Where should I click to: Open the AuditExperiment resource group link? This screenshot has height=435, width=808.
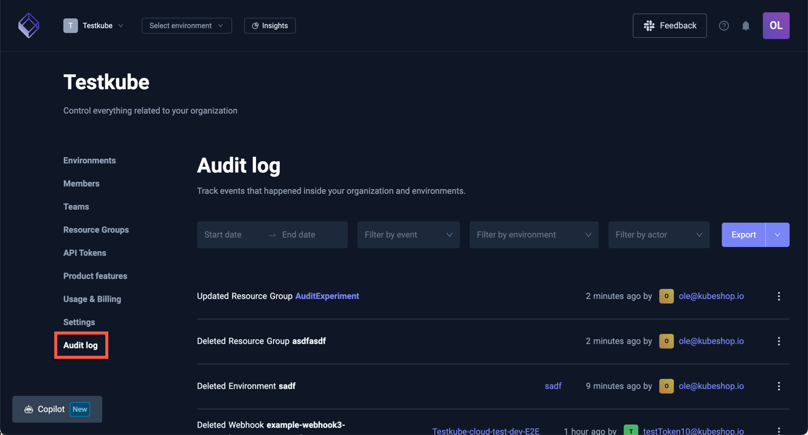pyautogui.click(x=327, y=296)
